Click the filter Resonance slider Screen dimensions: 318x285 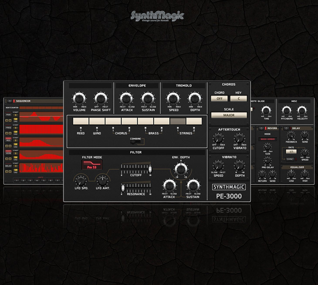point(136,188)
